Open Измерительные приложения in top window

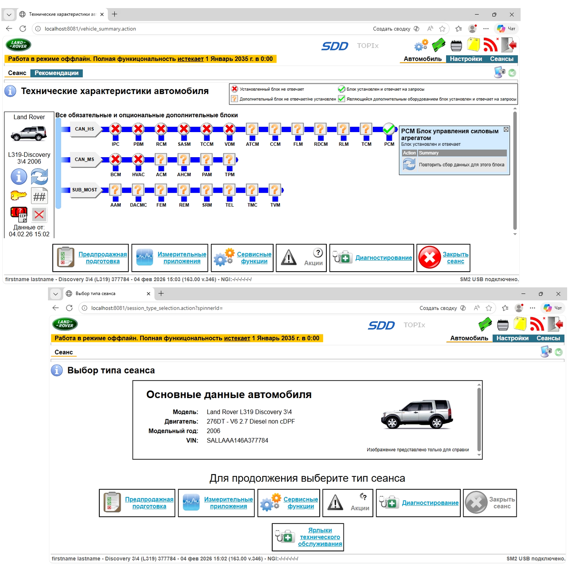point(169,258)
